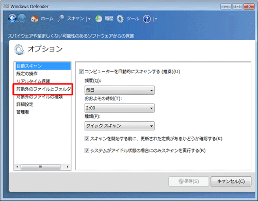Click the list scrollbar right arrow

(68, 166)
